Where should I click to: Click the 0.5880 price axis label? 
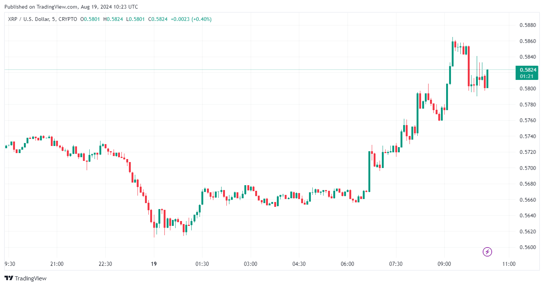[528, 25]
